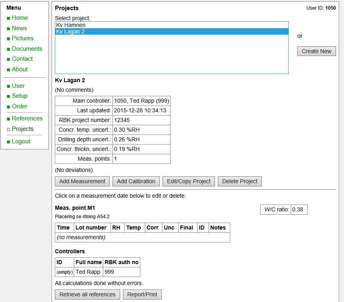Click the hollow bullet beside Projects
Viewport: 344px width, 302px height.
[x=8, y=129]
